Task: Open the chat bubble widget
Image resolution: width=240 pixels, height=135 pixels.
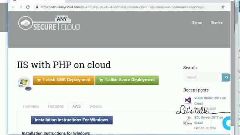Action: (x=226, y=123)
